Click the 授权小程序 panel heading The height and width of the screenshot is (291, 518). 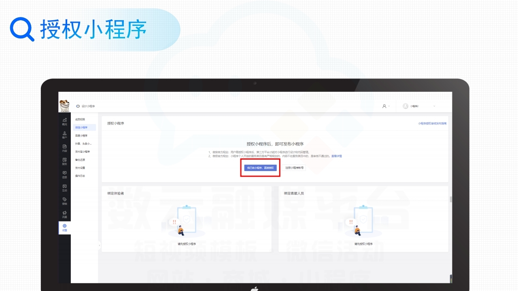(x=116, y=123)
